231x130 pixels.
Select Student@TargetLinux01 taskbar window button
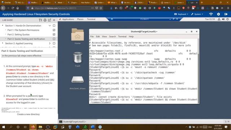78,122
